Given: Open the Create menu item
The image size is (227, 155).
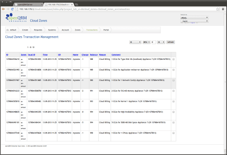Looking at the screenshot, I should coord(25,30).
